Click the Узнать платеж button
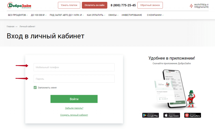The image size is (215, 129). (69, 5)
